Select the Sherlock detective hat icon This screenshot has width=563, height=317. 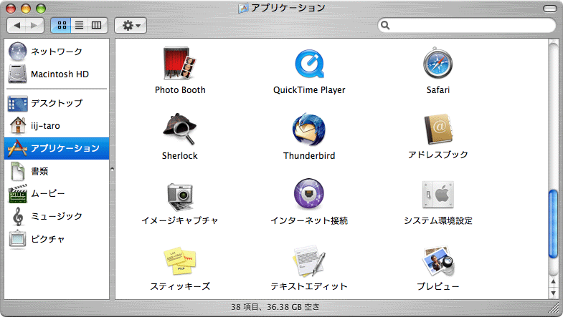179,129
